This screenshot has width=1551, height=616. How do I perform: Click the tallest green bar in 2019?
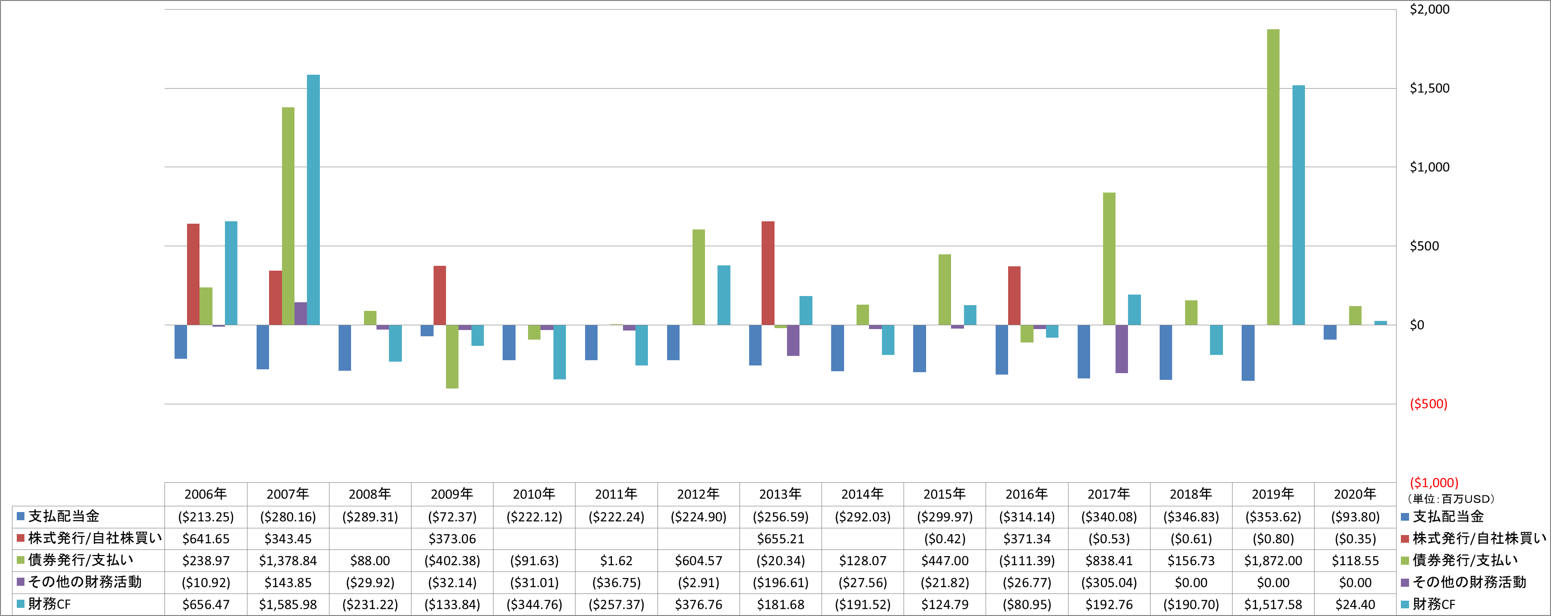(x=1273, y=177)
